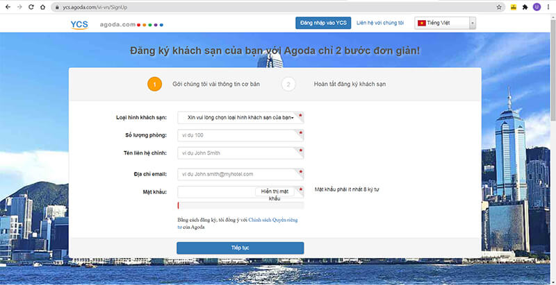
Task: Bookmark this page with the star icon
Action: tap(499, 7)
